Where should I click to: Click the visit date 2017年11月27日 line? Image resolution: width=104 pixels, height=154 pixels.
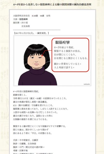pos(31,33)
